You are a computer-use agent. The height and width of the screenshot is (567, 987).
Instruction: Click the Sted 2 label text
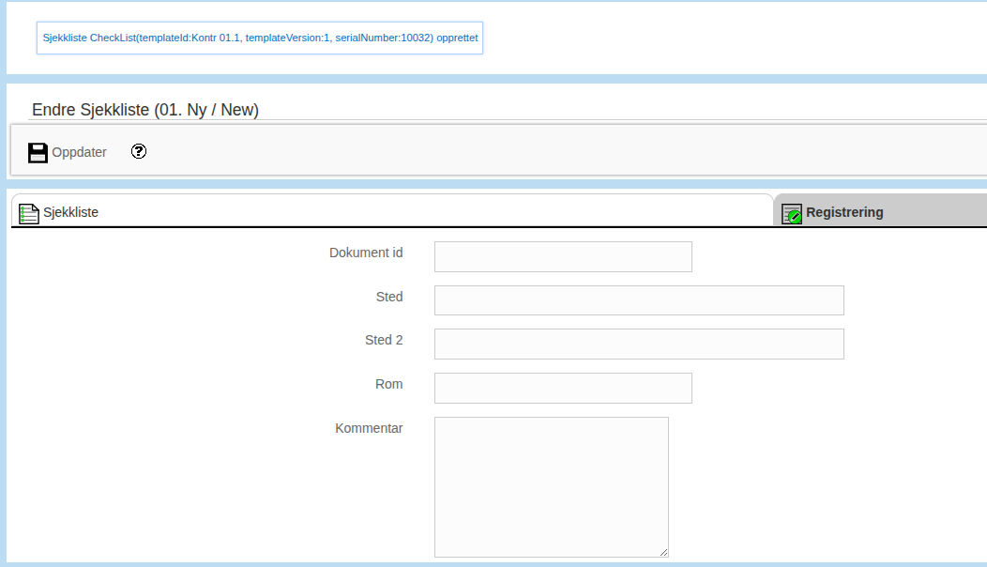tap(384, 340)
